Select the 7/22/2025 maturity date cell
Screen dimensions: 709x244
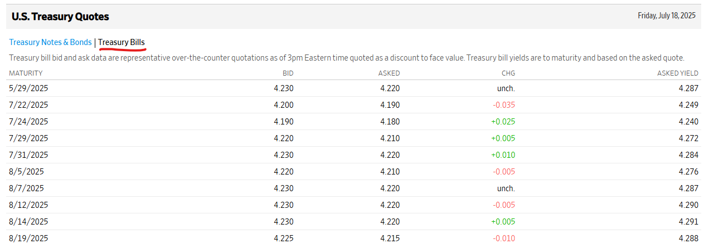point(28,104)
